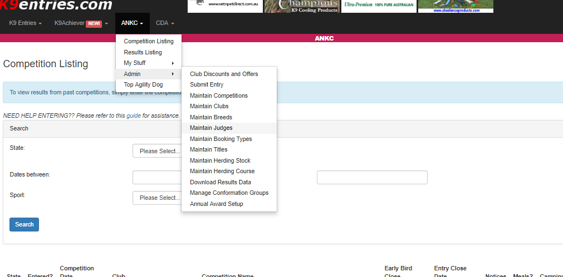Click the vetnpetdirect.com.au banner ad
The height and width of the screenshot is (277, 563).
point(225,6)
